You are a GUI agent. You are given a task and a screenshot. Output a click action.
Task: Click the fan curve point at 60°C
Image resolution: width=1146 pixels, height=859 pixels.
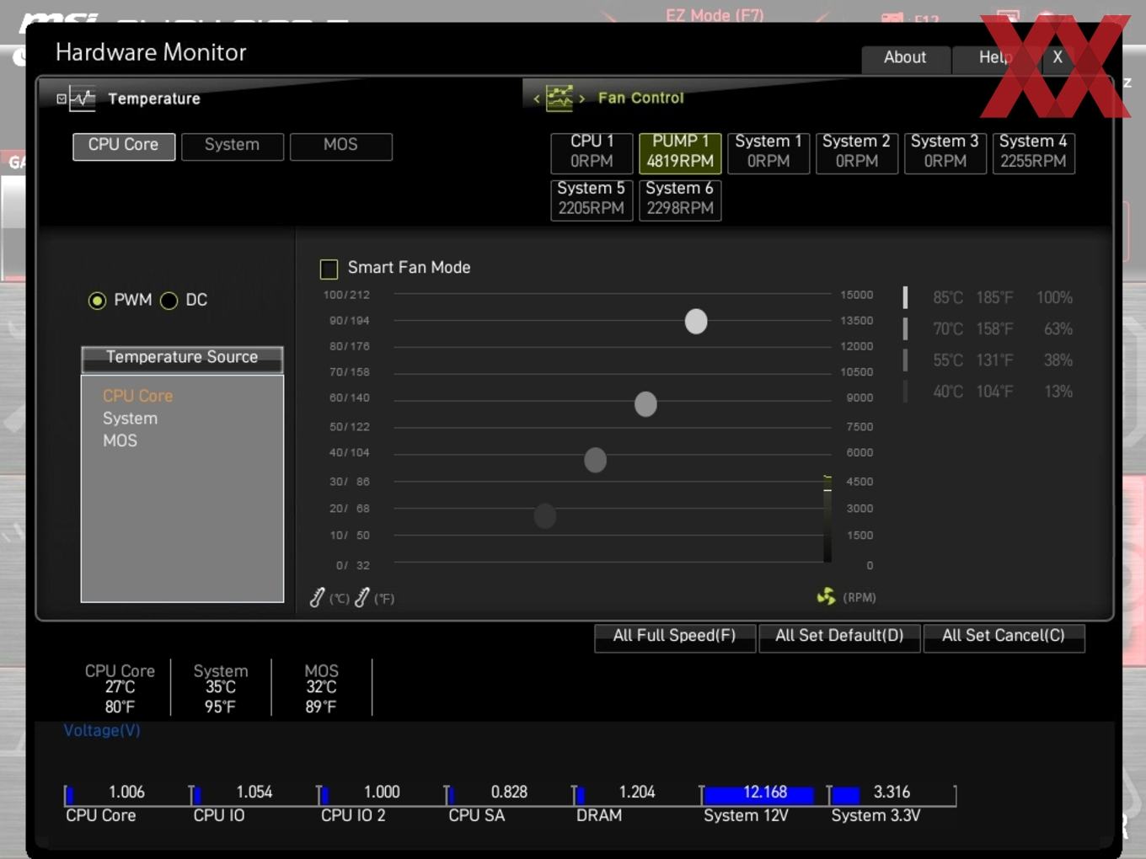coord(645,403)
